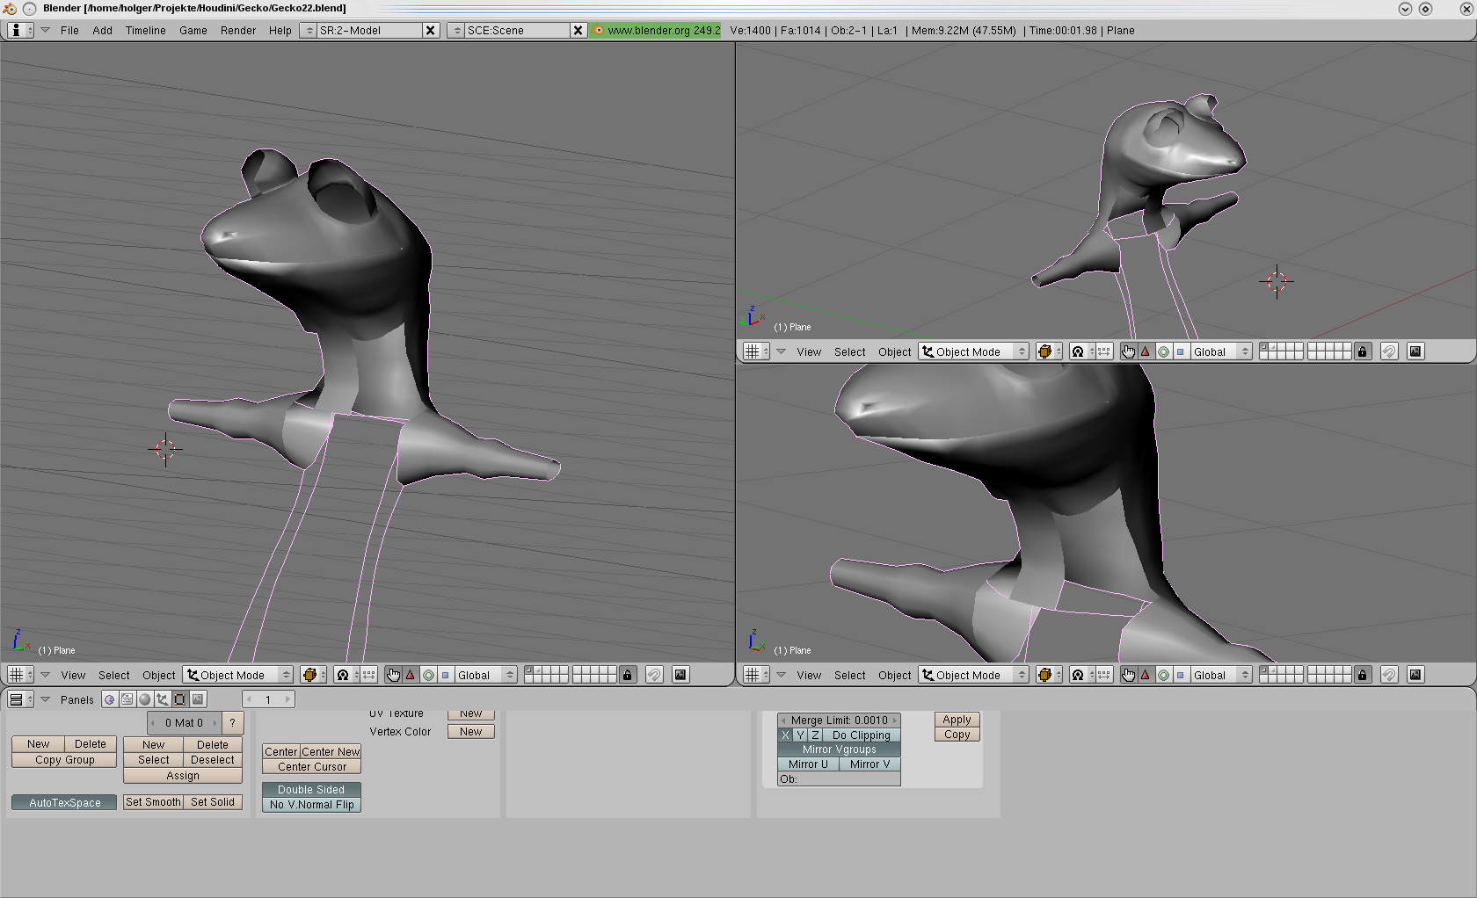Open the scene browse selector beside SCE:Scene
This screenshot has height=898, width=1477.
[455, 30]
